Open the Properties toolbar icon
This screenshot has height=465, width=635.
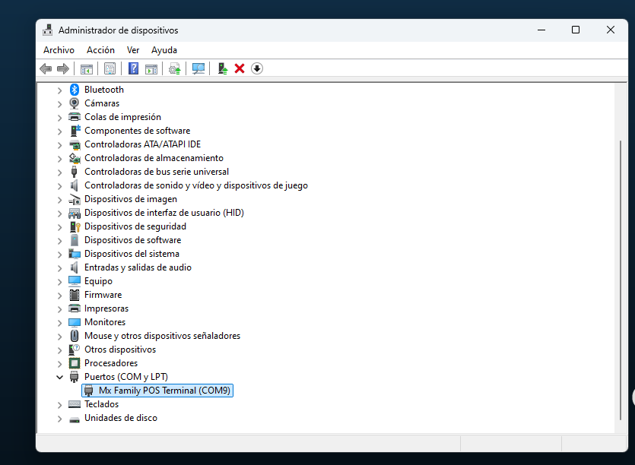point(110,68)
